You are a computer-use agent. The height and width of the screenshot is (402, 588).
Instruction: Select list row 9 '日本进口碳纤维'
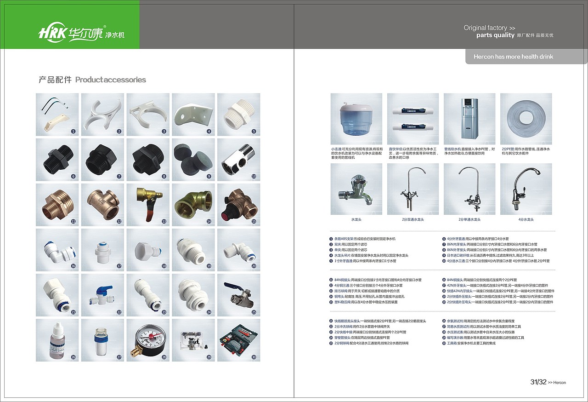[x=488, y=255]
